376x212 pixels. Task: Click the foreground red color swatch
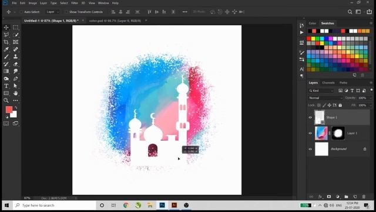point(9,110)
